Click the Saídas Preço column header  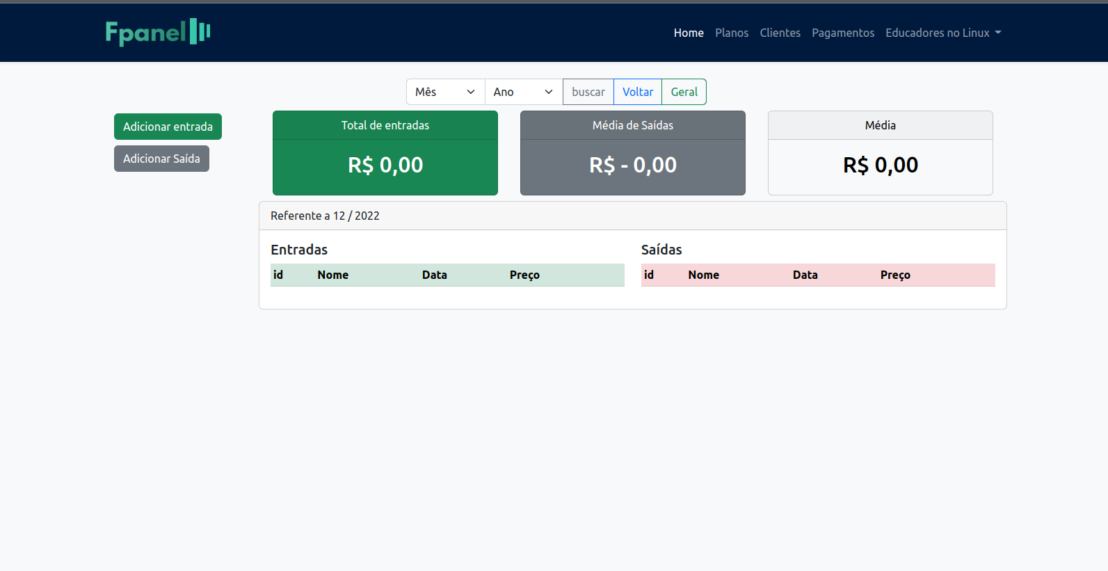tap(895, 275)
